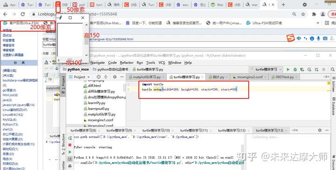Open 百度一下 bookmark
The height and width of the screenshot is (170, 336).
pyautogui.click(x=144, y=23)
